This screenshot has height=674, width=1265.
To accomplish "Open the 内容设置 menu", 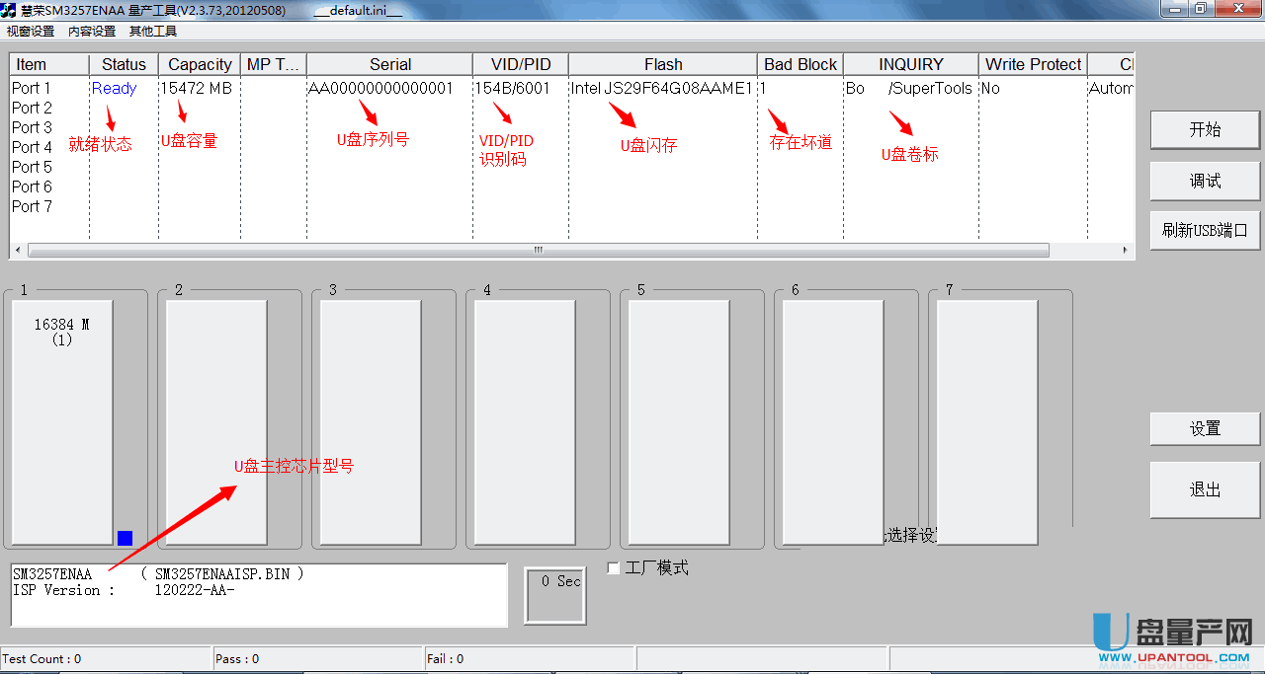I will click(92, 32).
